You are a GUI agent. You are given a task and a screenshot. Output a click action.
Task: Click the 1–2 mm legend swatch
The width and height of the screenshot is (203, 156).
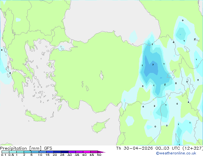(x=20, y=152)
